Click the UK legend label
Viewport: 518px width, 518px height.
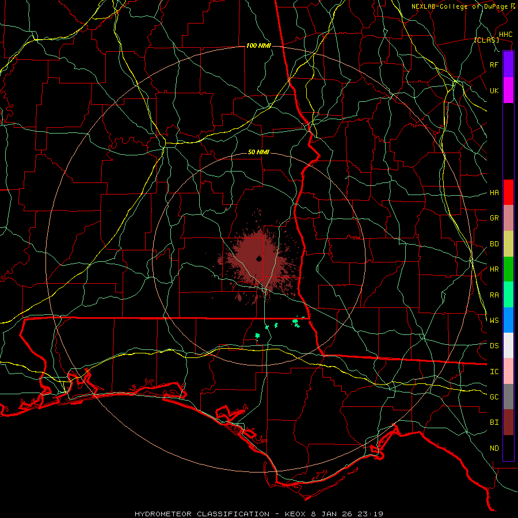[x=494, y=91]
